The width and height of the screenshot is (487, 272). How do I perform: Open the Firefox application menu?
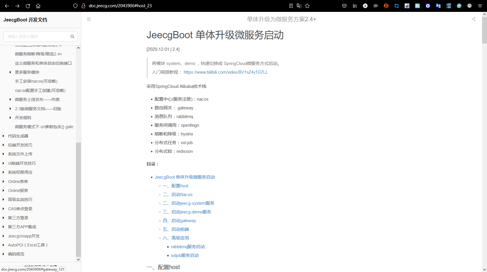[480, 6]
